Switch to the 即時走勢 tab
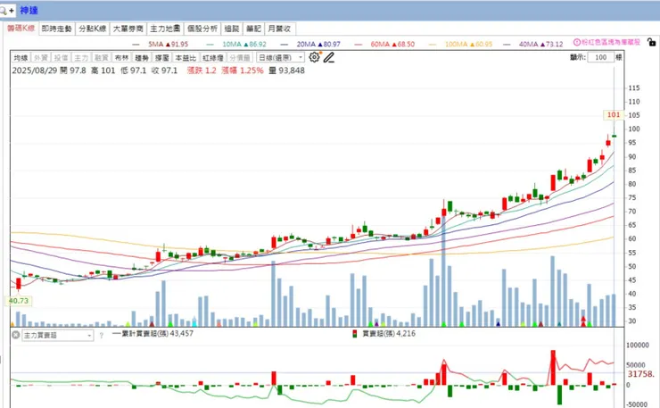The width and height of the screenshot is (660, 408). [x=57, y=29]
